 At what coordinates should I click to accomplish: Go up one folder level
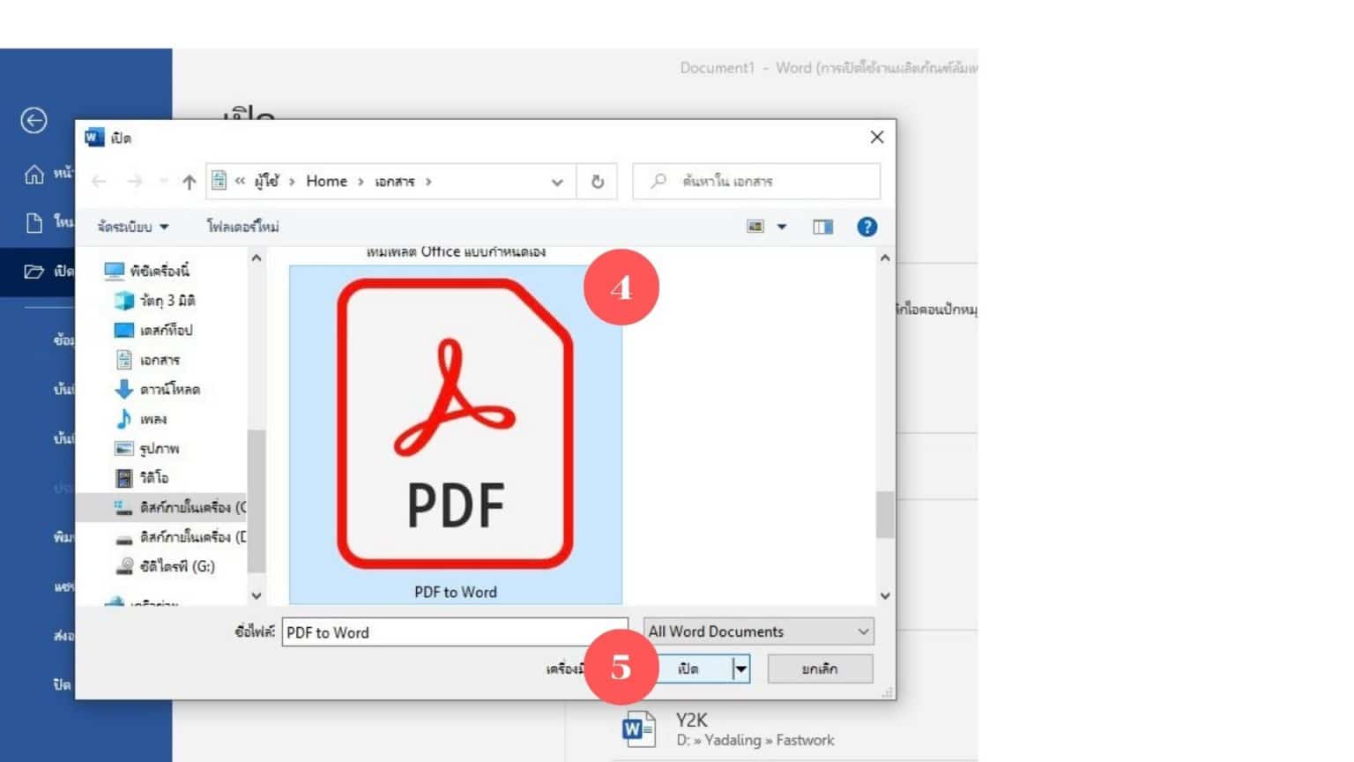tap(189, 182)
